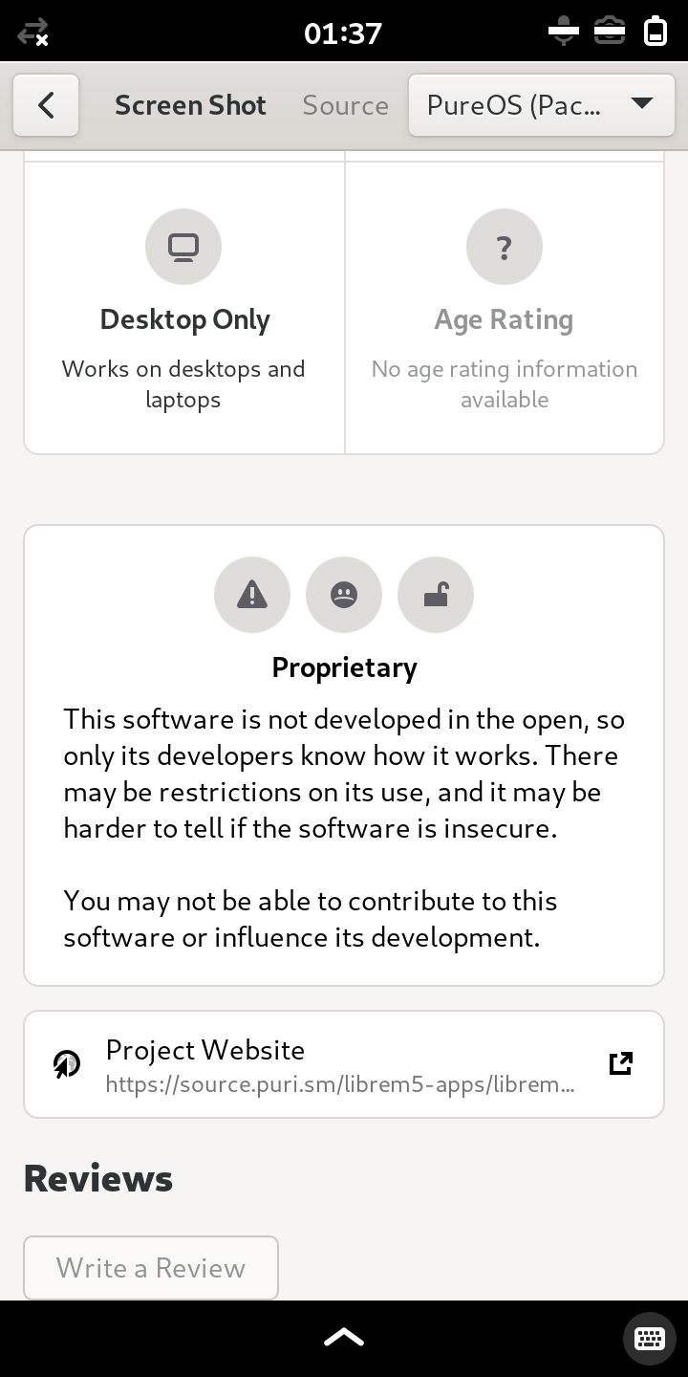Click the Proprietary license info card
Screen dimensions: 688x1377
[x=344, y=755]
